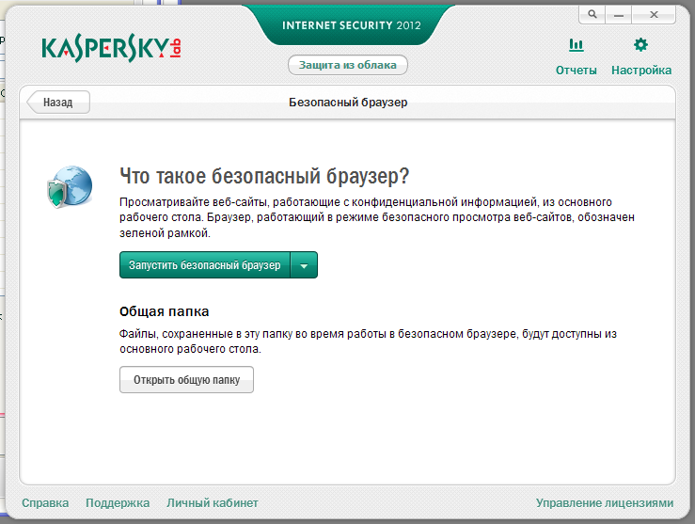The image size is (695, 524).
Task: Click the search magnifier icon
Action: click(592, 14)
